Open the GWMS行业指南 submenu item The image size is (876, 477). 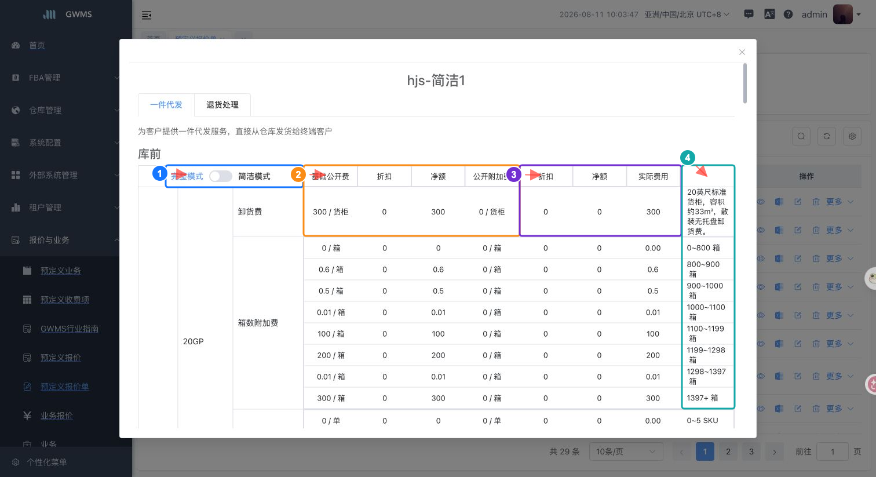(70, 329)
